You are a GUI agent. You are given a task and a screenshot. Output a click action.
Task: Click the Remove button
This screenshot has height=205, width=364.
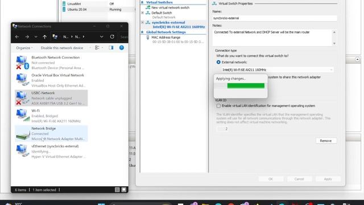coord(326,141)
